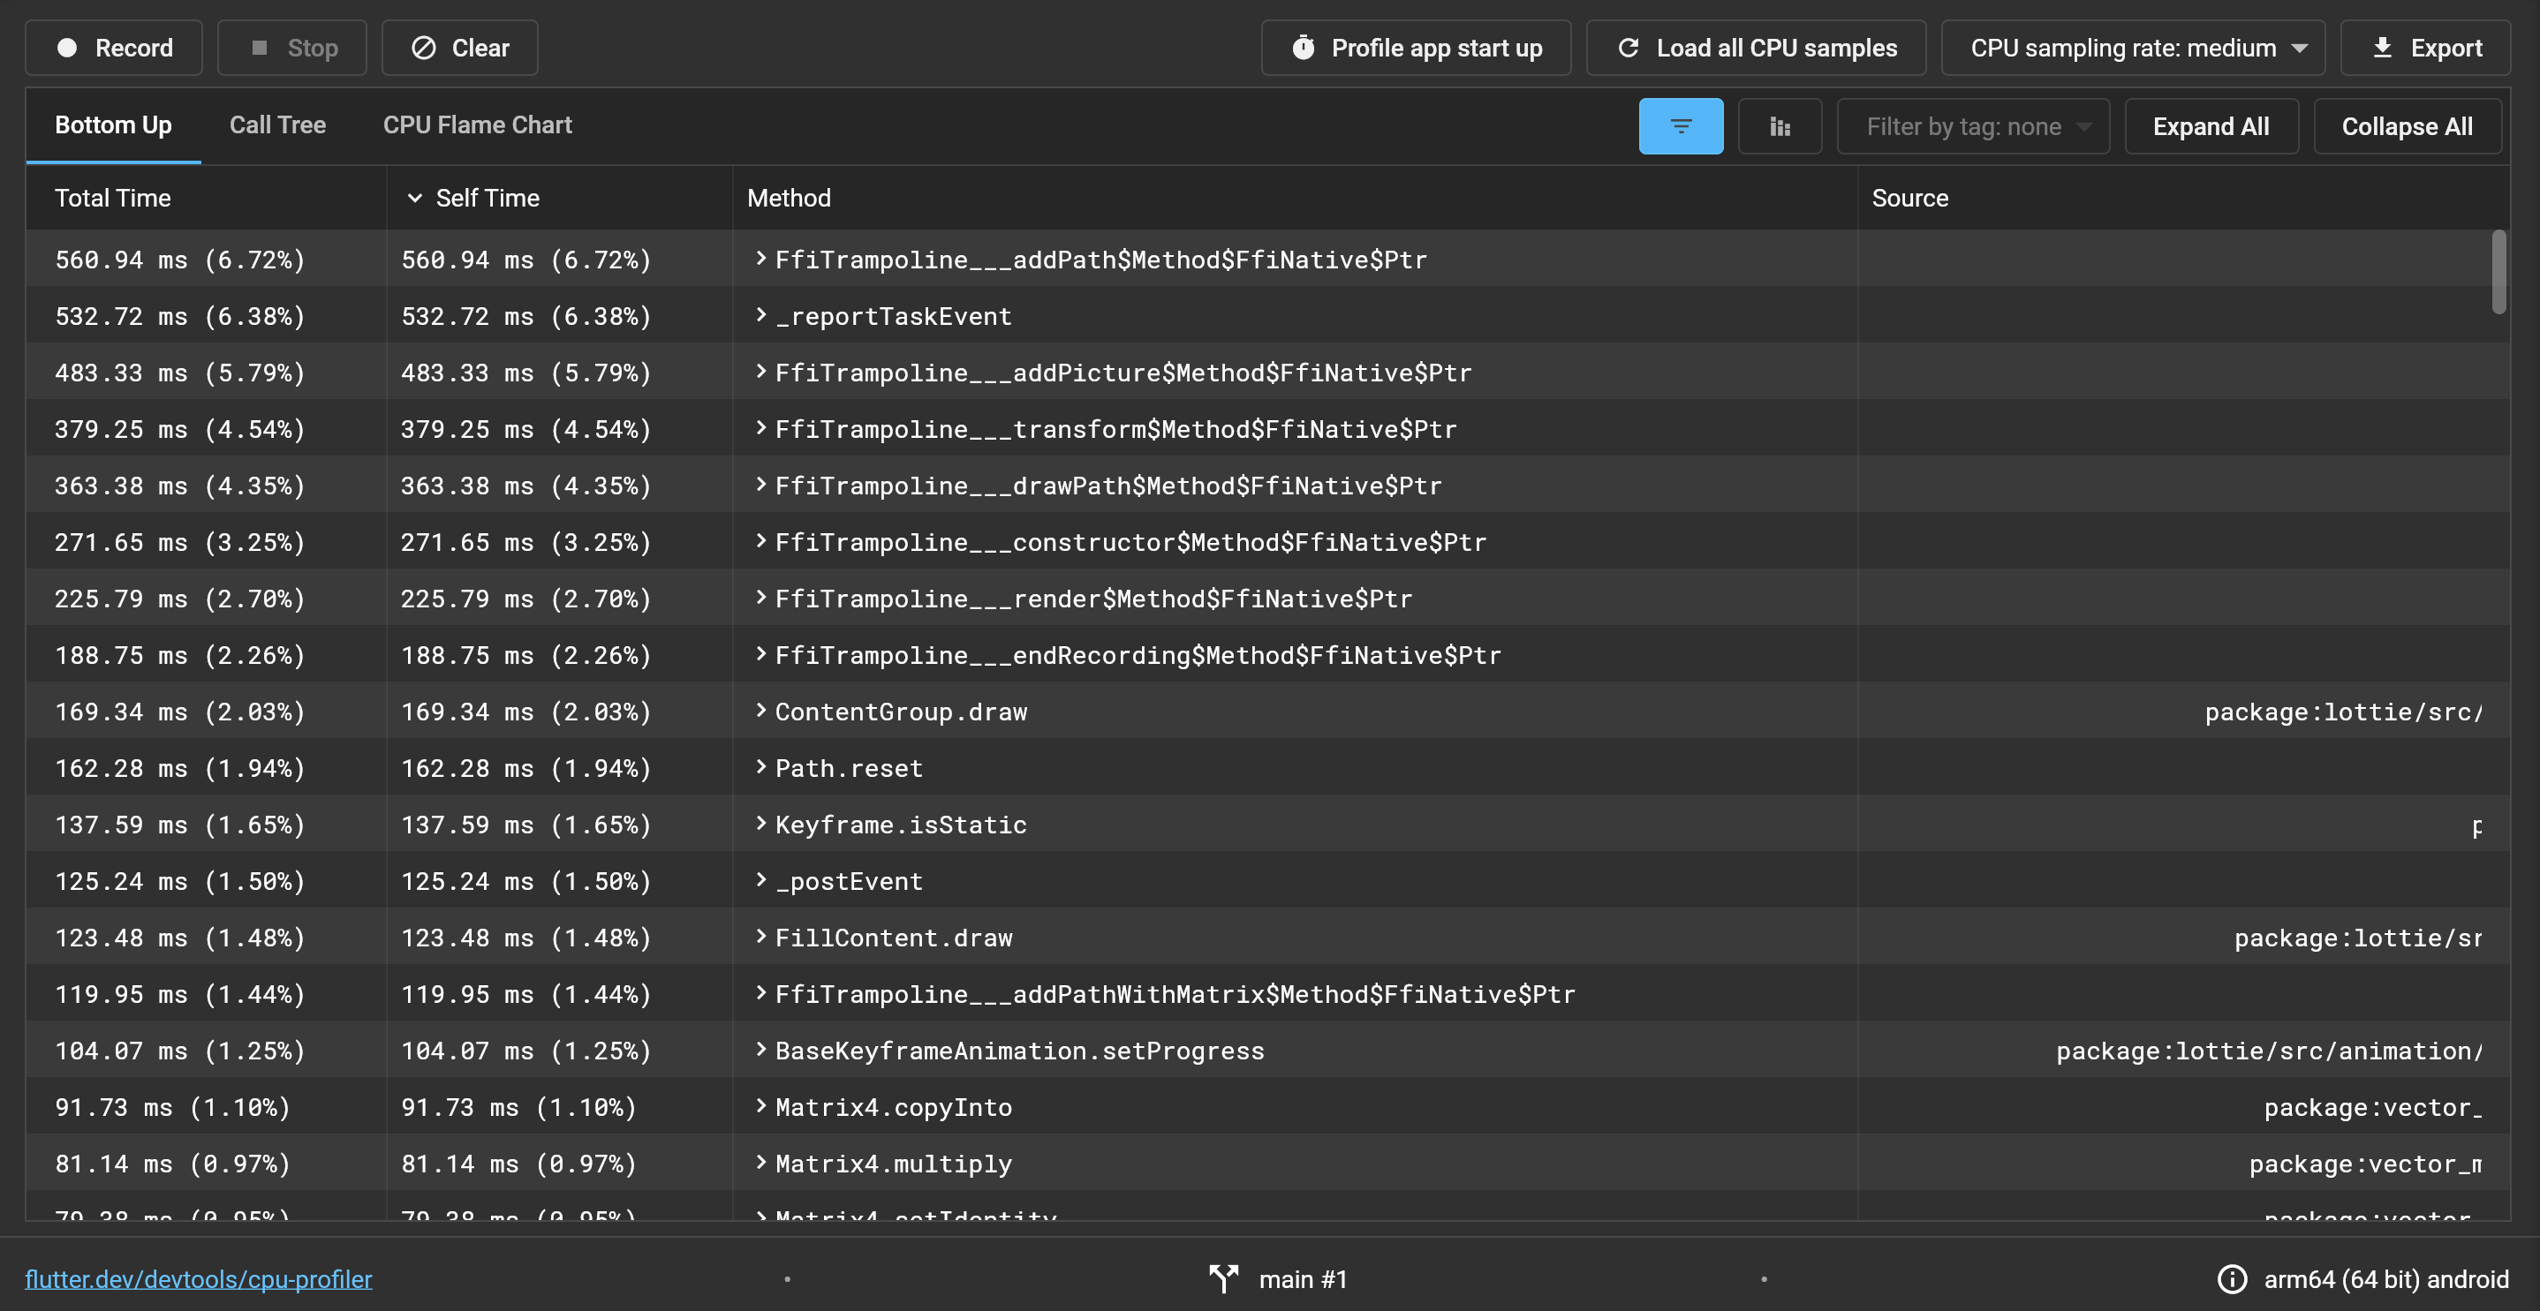
Task: Click Expand All
Action: click(x=2211, y=126)
